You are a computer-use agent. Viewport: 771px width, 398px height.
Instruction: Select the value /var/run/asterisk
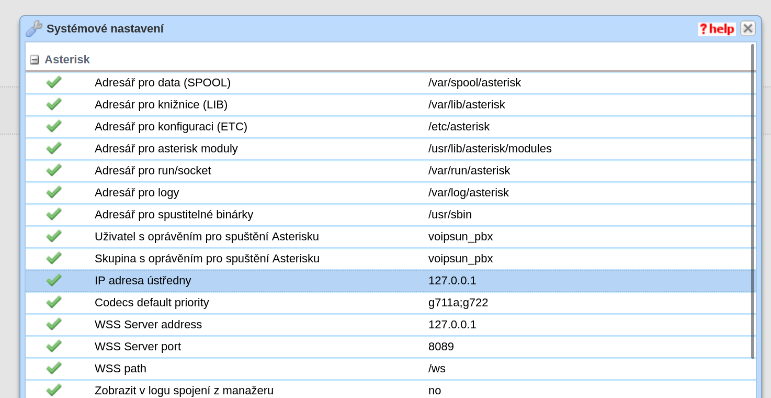click(469, 171)
